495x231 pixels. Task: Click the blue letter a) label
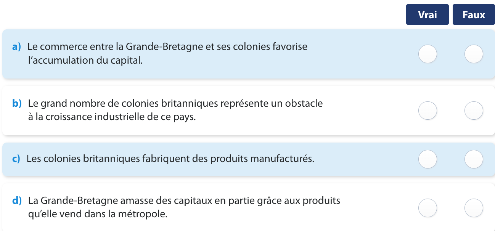16,47
